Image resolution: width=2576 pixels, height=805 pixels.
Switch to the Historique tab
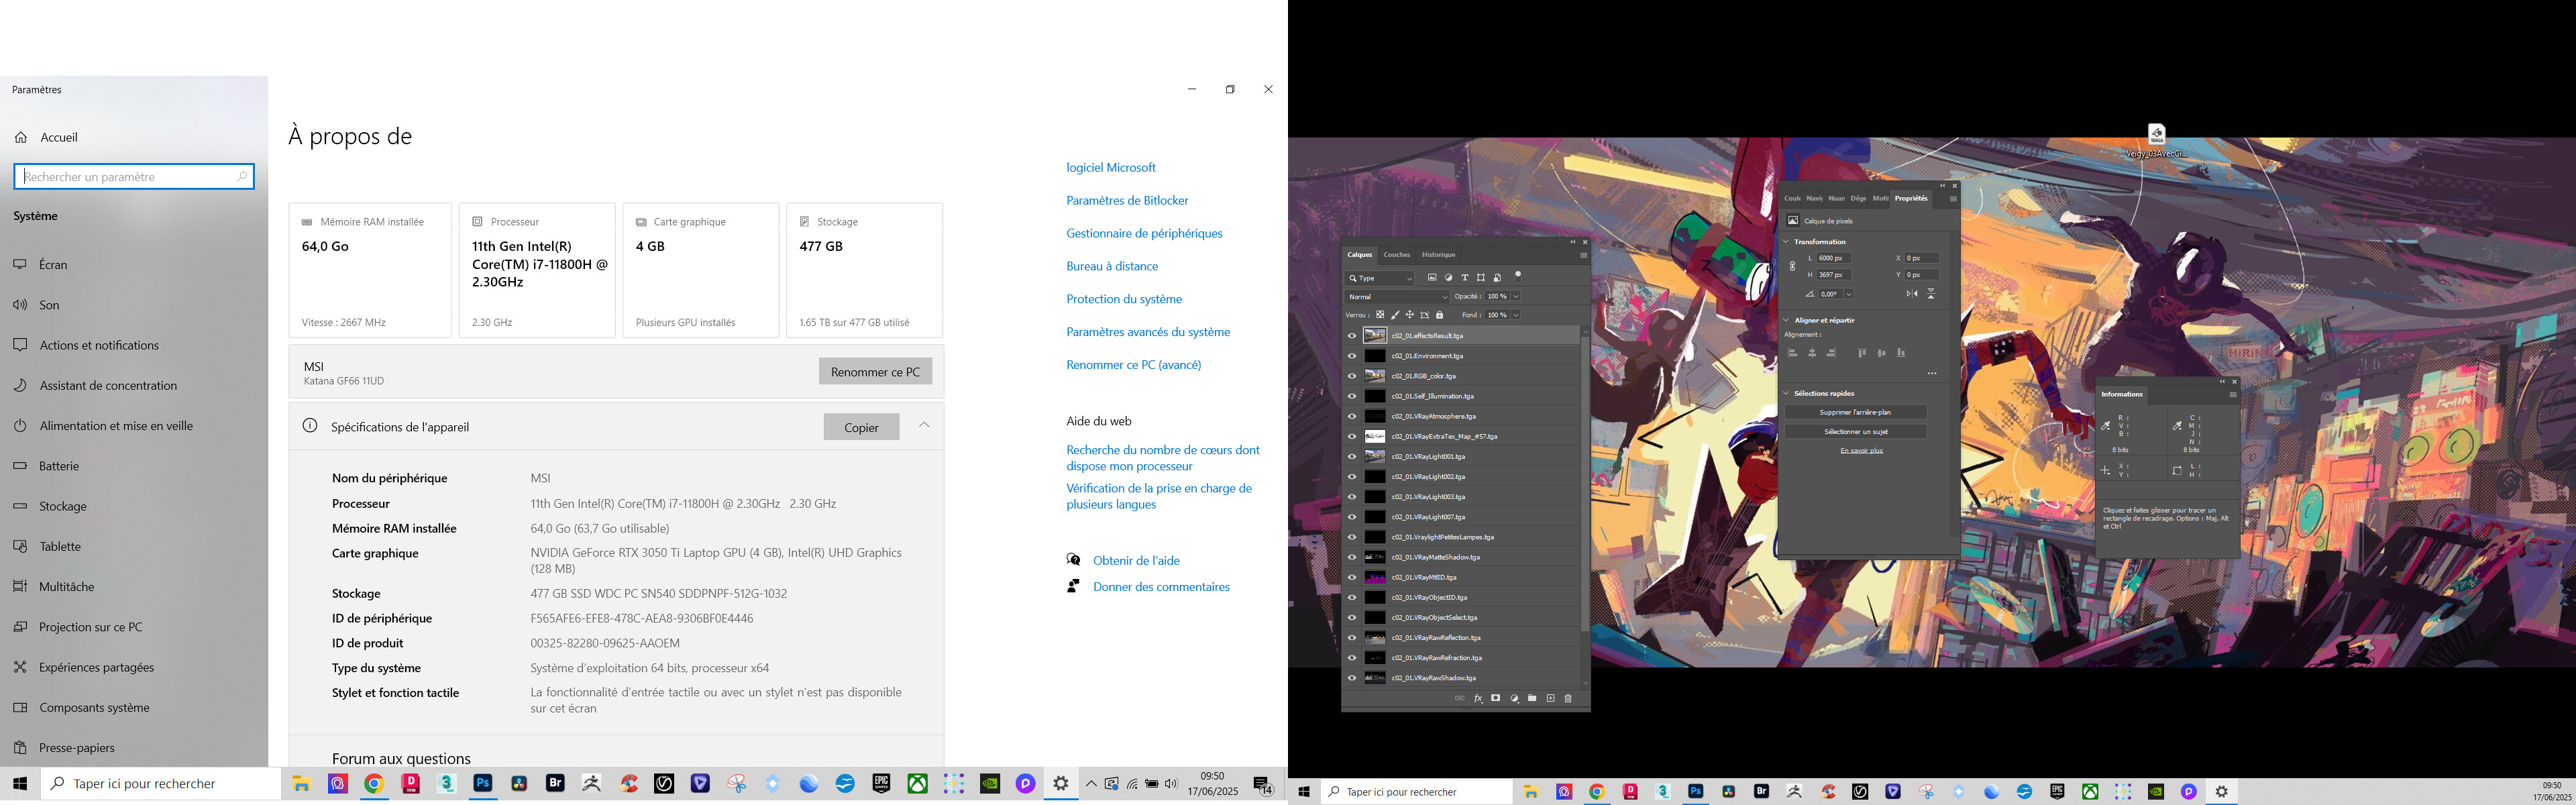tap(1439, 255)
